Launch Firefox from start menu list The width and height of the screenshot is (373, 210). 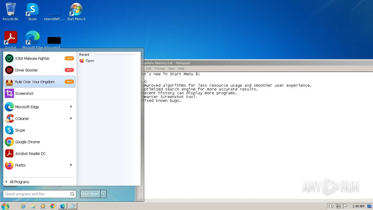[39, 165]
